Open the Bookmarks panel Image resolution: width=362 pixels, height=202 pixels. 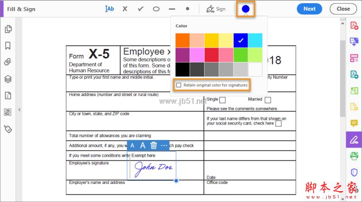(8, 46)
